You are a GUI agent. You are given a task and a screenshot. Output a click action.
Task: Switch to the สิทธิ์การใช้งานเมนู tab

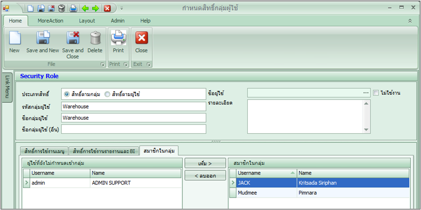point(43,151)
